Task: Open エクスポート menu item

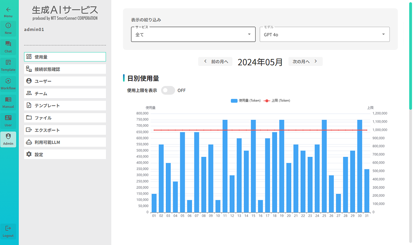Action: (x=65, y=130)
